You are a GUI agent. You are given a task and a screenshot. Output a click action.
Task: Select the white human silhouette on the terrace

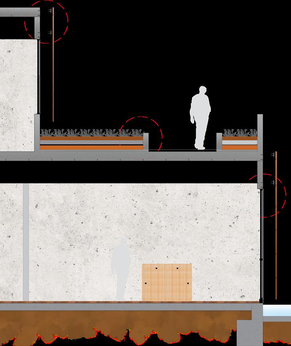200,118
